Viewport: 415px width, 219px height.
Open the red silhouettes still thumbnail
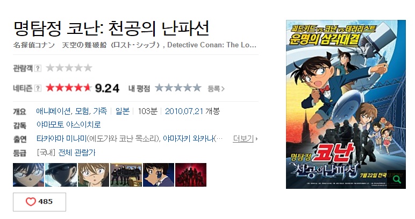(191, 175)
